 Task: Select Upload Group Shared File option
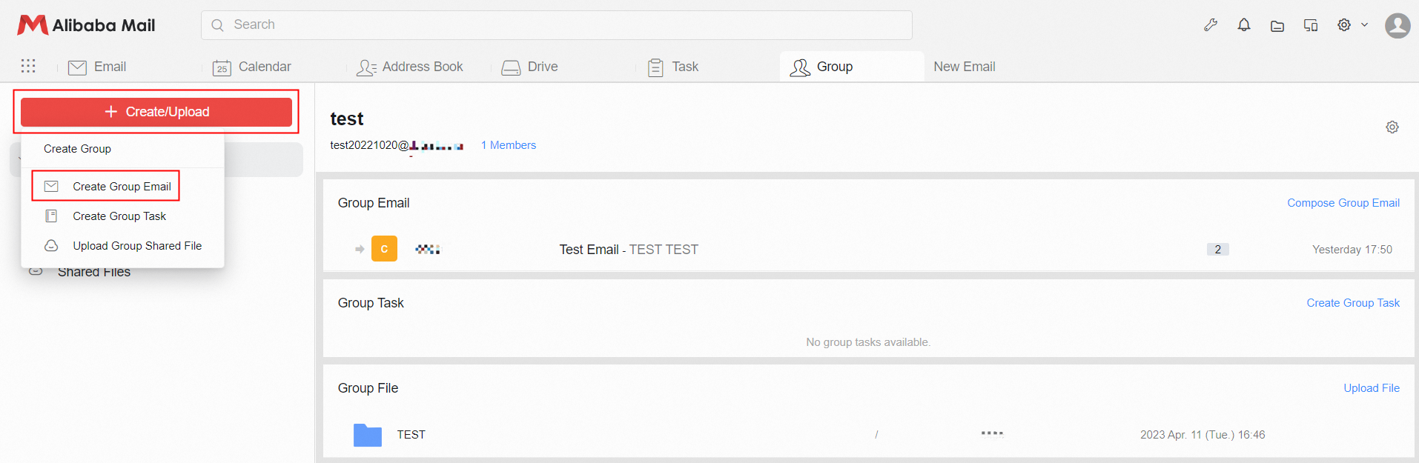point(137,246)
